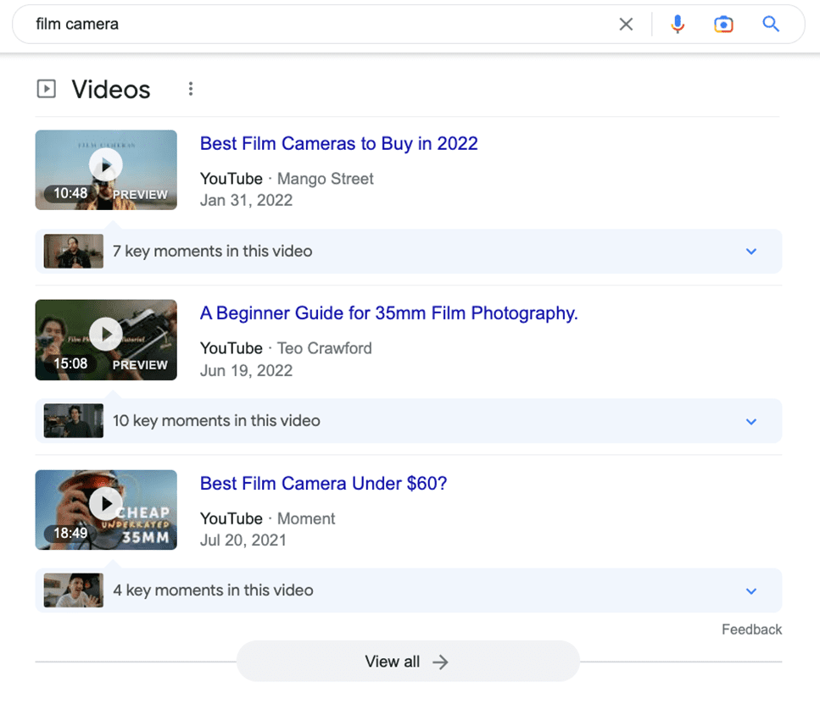
Task: Open 'Best Film Camera Under $60?'
Action: [x=323, y=483]
